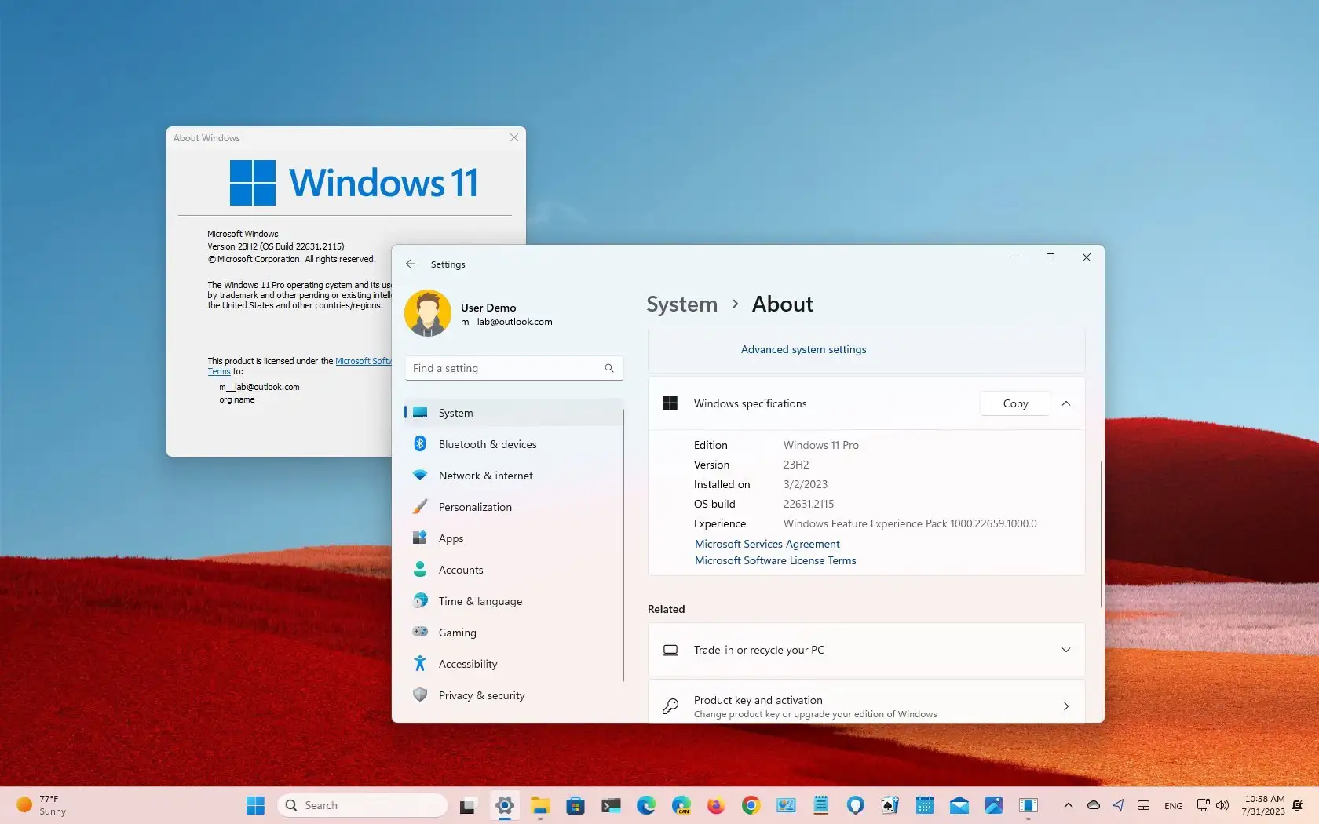Viewport: 1319px width, 824px height.
Task: Open Accounts settings page
Action: [x=514, y=570]
